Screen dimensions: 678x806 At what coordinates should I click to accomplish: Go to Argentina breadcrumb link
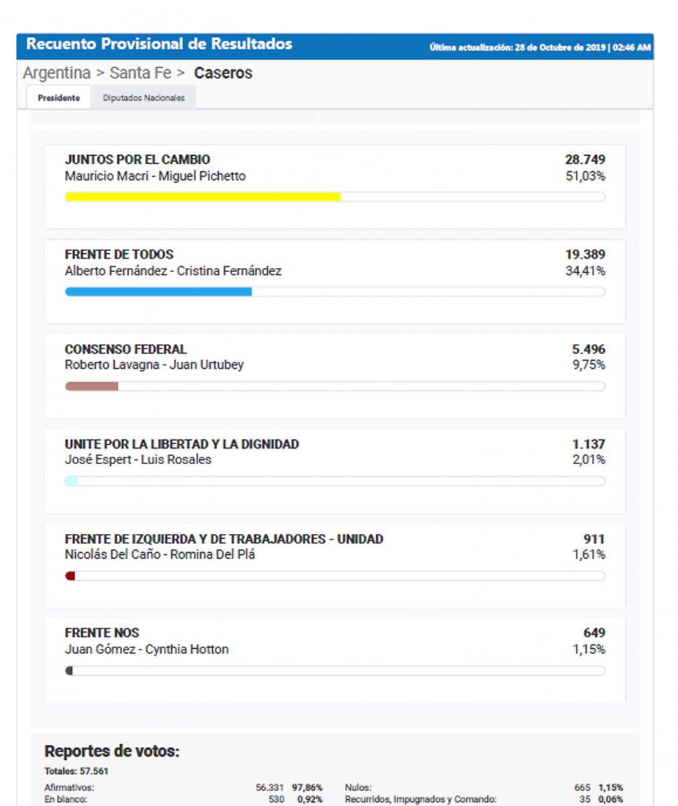tap(56, 73)
